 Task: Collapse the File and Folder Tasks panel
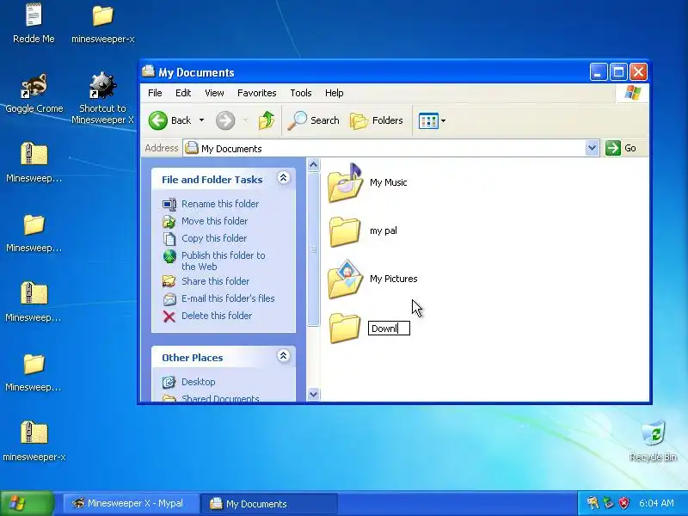tap(284, 178)
